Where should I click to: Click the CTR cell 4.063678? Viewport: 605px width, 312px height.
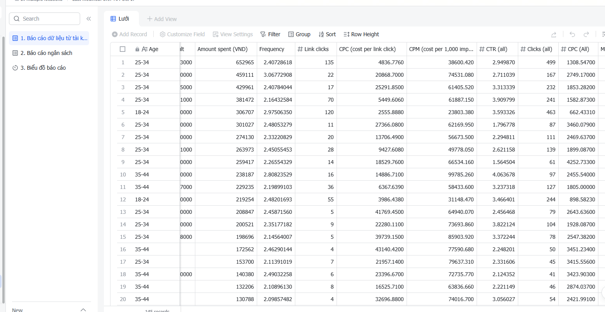[x=497, y=175]
